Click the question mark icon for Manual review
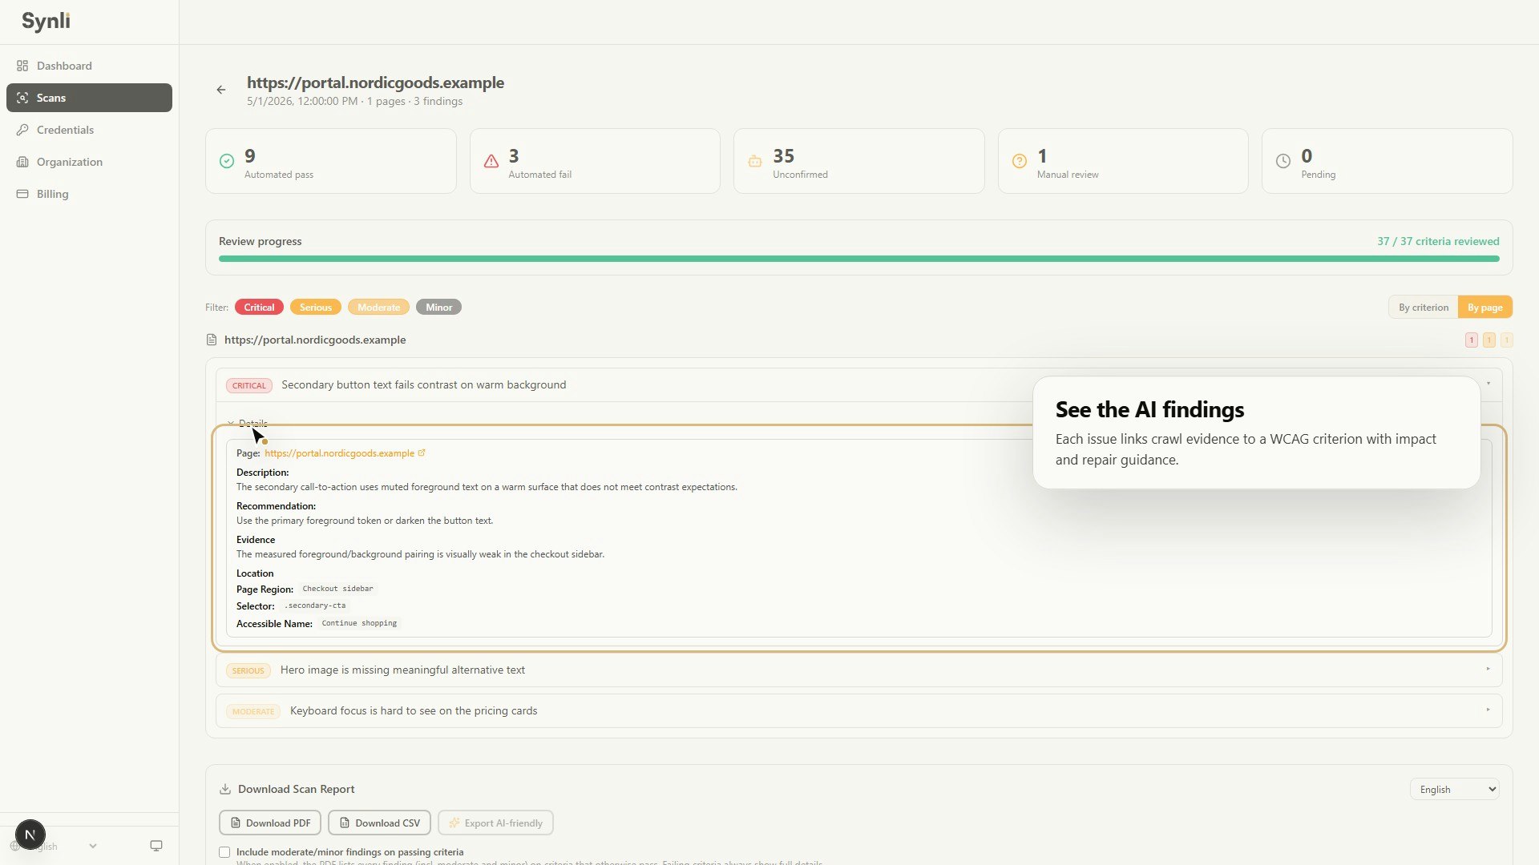The width and height of the screenshot is (1539, 865). click(x=1020, y=161)
